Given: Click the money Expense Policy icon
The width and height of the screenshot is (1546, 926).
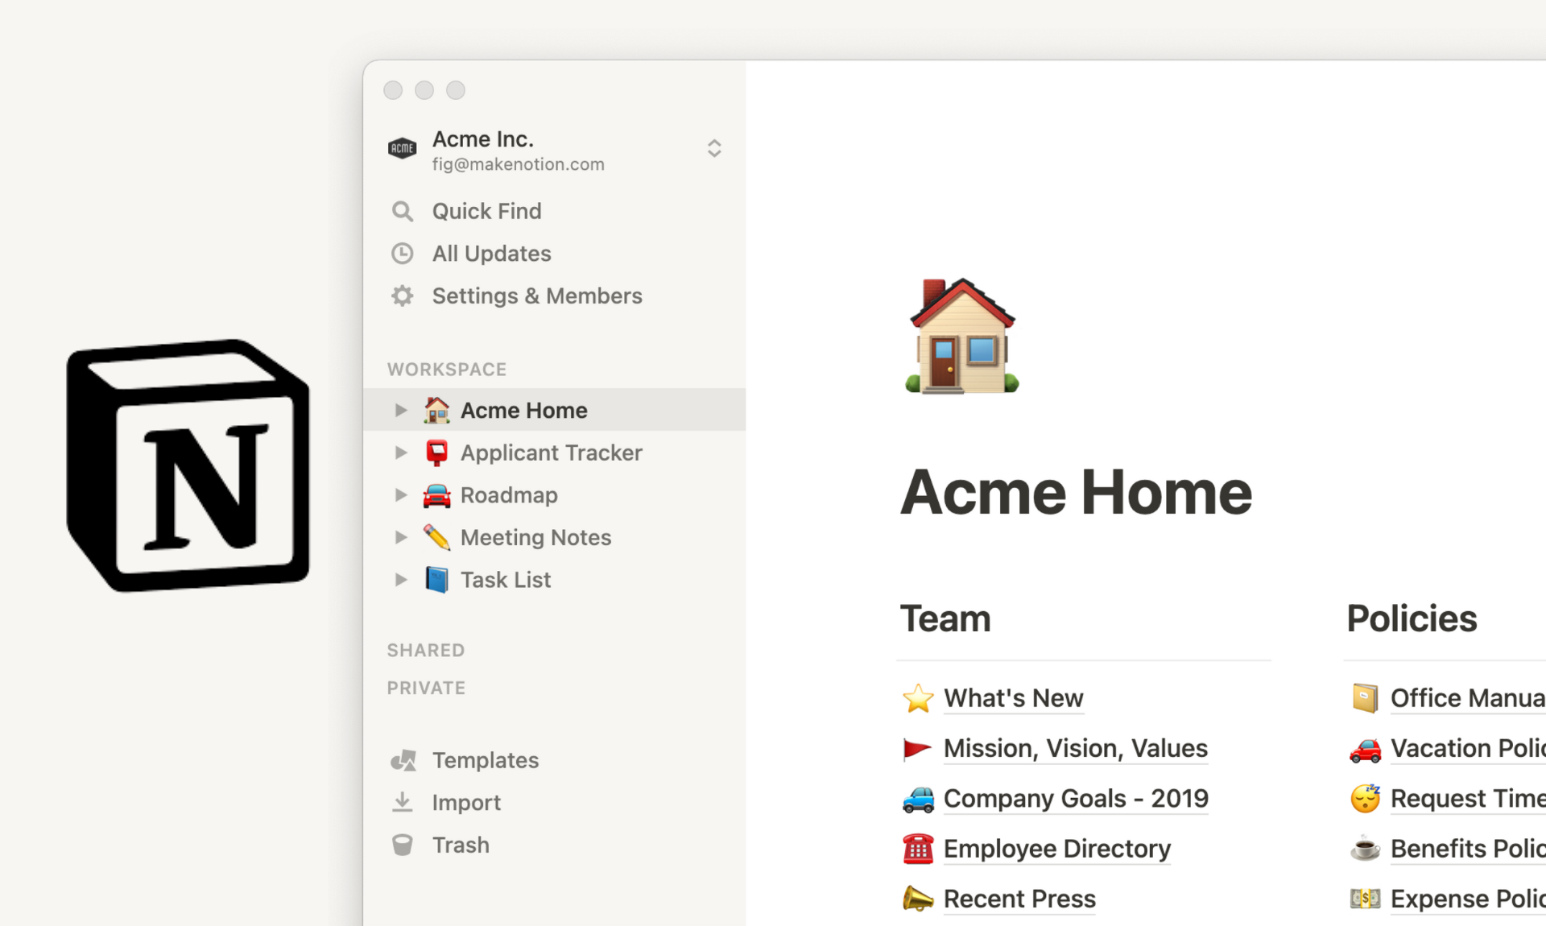Looking at the screenshot, I should (1365, 899).
